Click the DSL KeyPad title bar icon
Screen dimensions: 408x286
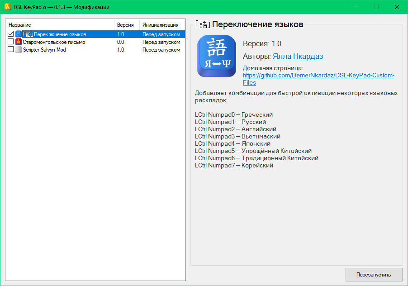[7, 7]
